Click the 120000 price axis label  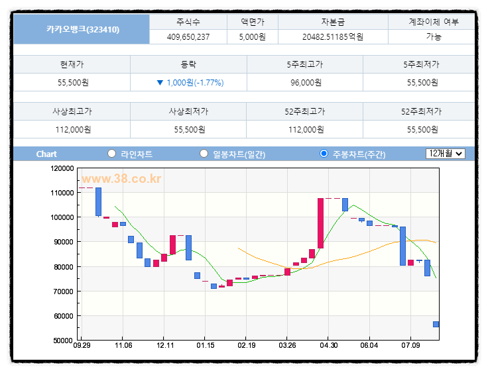(x=62, y=169)
